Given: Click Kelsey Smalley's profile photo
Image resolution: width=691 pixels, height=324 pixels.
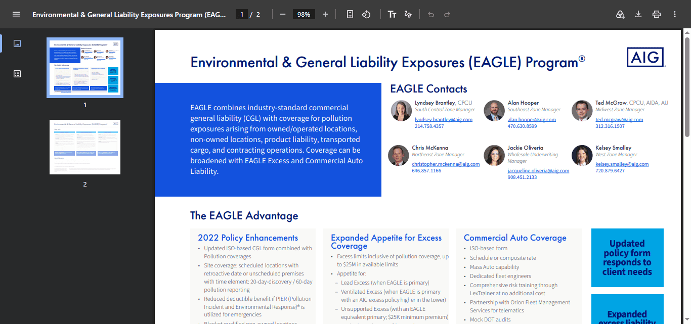Looking at the screenshot, I should pos(582,156).
